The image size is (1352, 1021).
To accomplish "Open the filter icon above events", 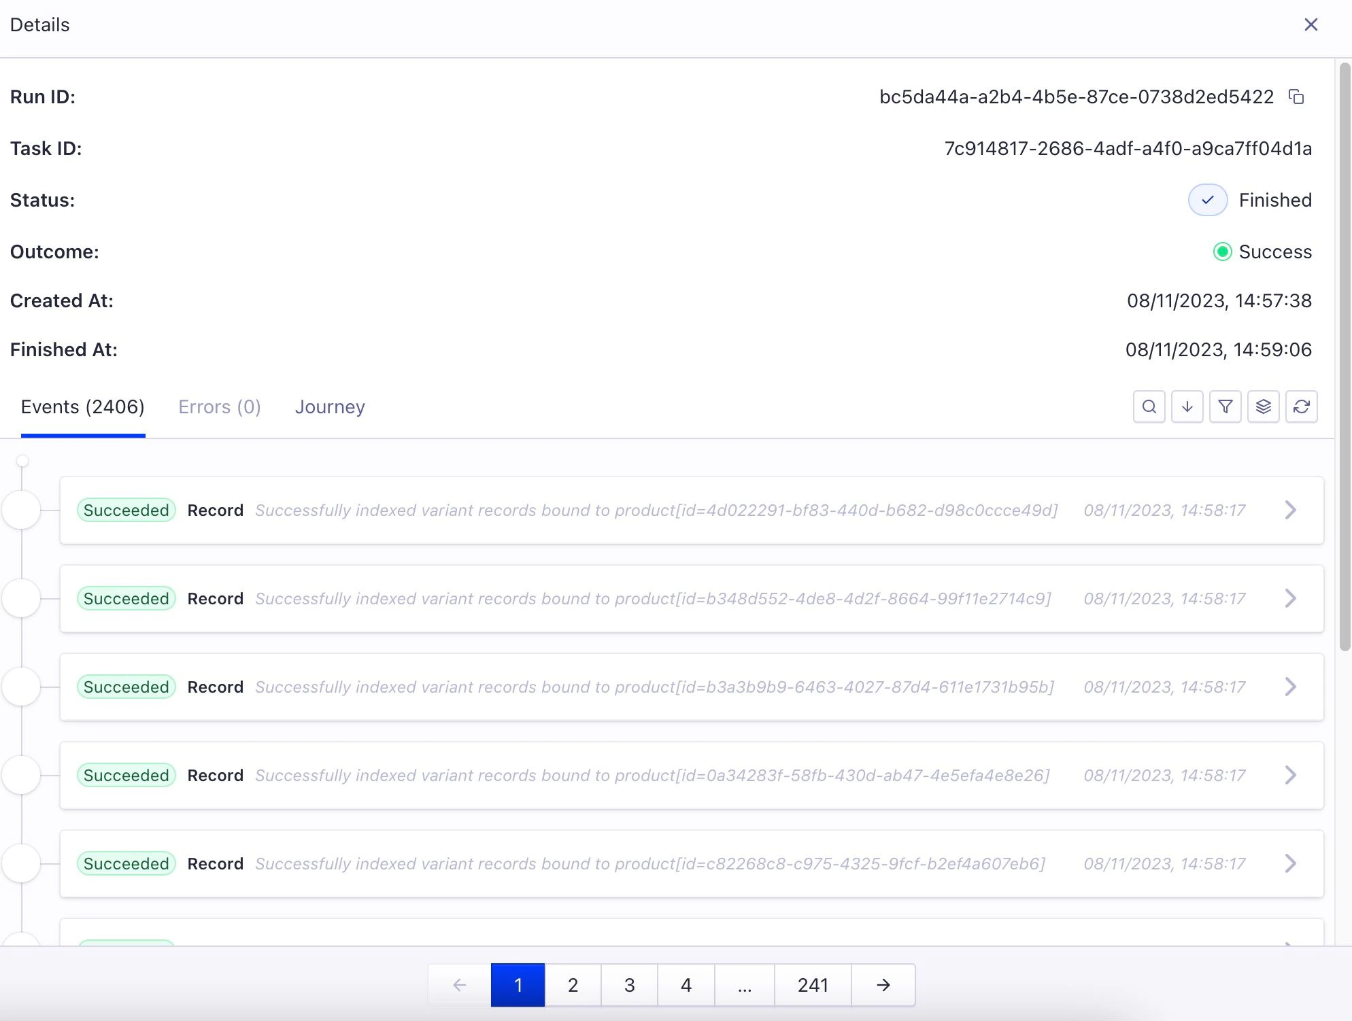I will [x=1225, y=406].
